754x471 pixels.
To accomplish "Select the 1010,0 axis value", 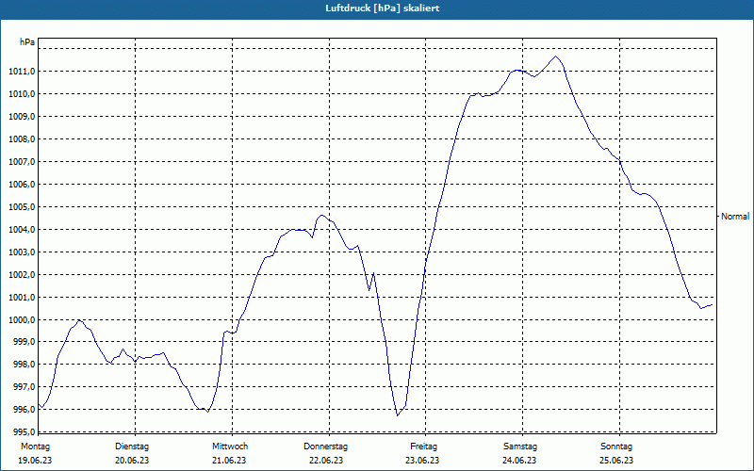I will pyautogui.click(x=22, y=94).
